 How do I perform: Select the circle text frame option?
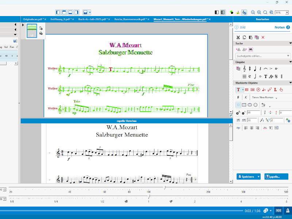point(255,105)
